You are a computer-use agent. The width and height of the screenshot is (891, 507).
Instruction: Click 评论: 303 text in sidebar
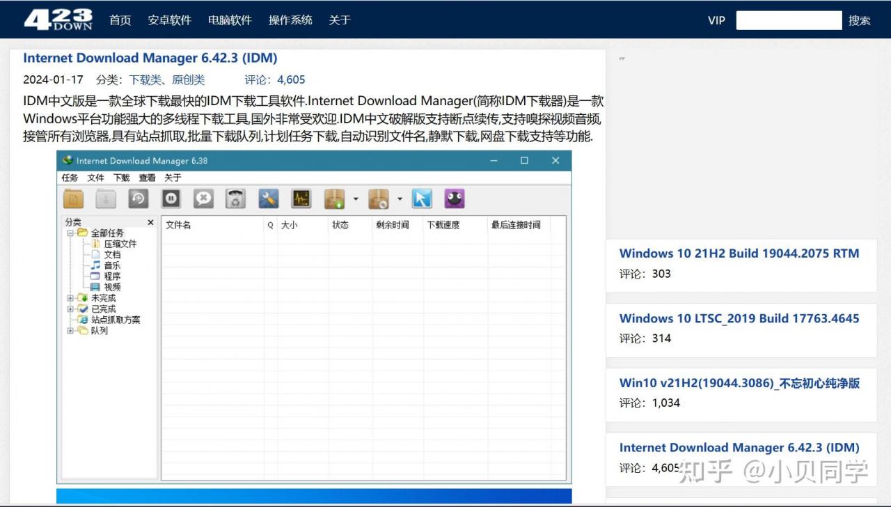645,274
